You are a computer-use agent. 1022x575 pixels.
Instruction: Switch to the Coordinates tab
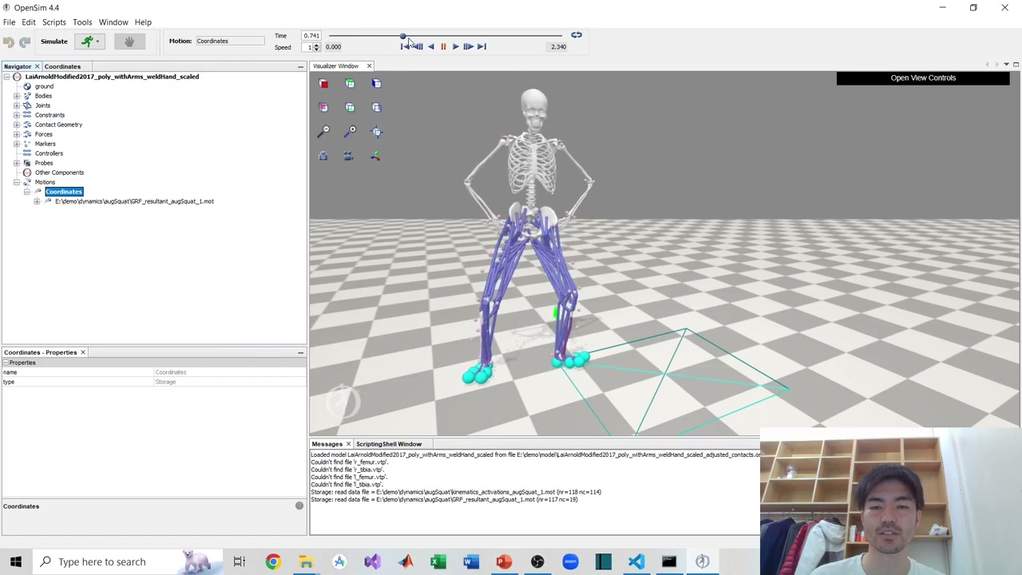point(62,66)
